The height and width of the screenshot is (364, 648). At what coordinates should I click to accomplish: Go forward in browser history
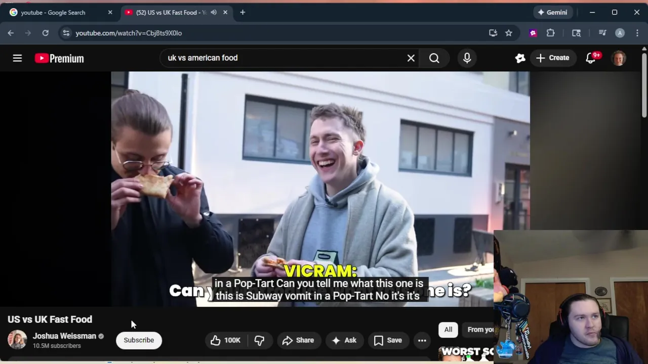click(x=28, y=33)
